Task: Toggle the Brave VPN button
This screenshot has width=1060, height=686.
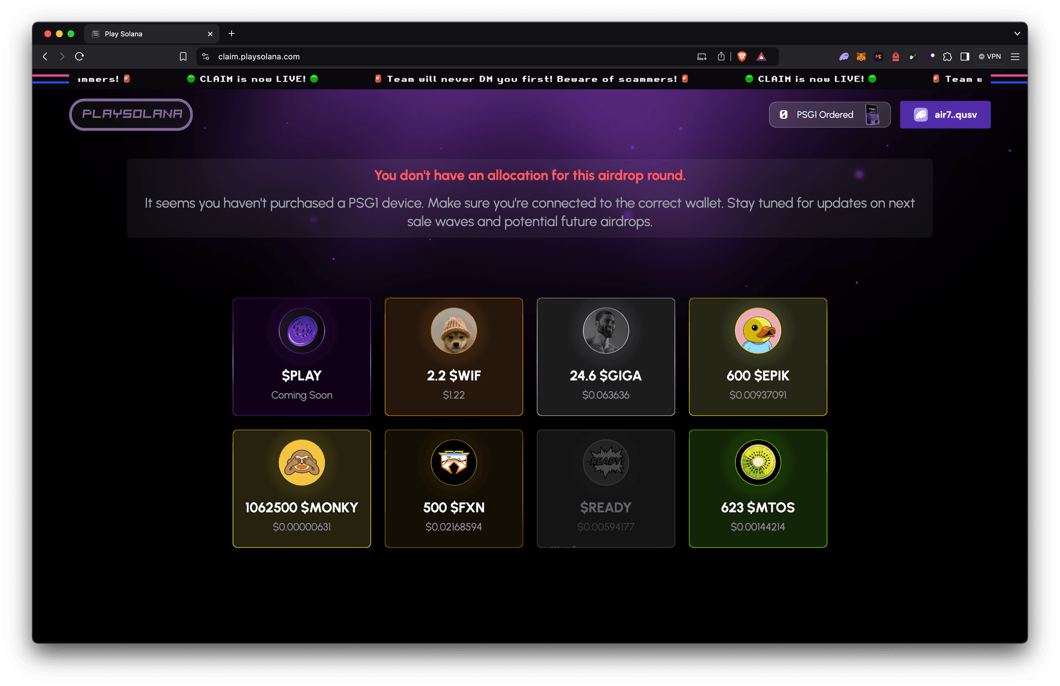Action: [x=990, y=56]
